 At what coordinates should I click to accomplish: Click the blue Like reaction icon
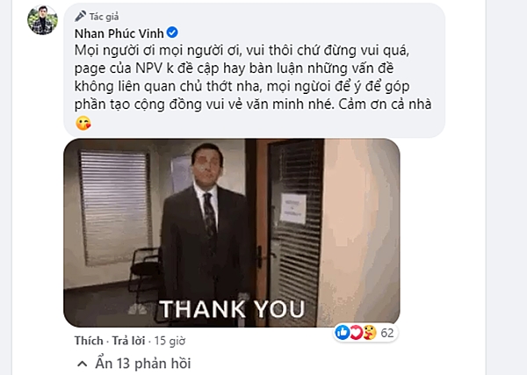[343, 333]
